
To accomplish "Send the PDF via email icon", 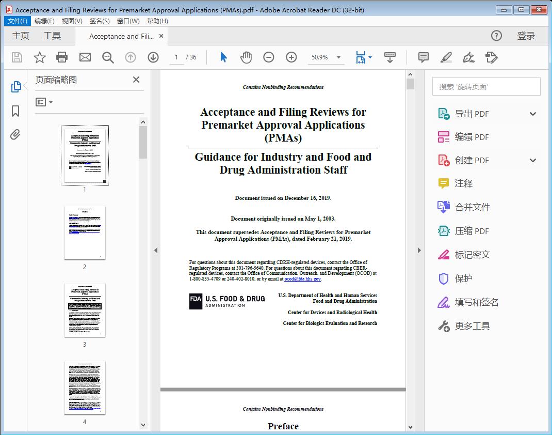I will pos(85,57).
